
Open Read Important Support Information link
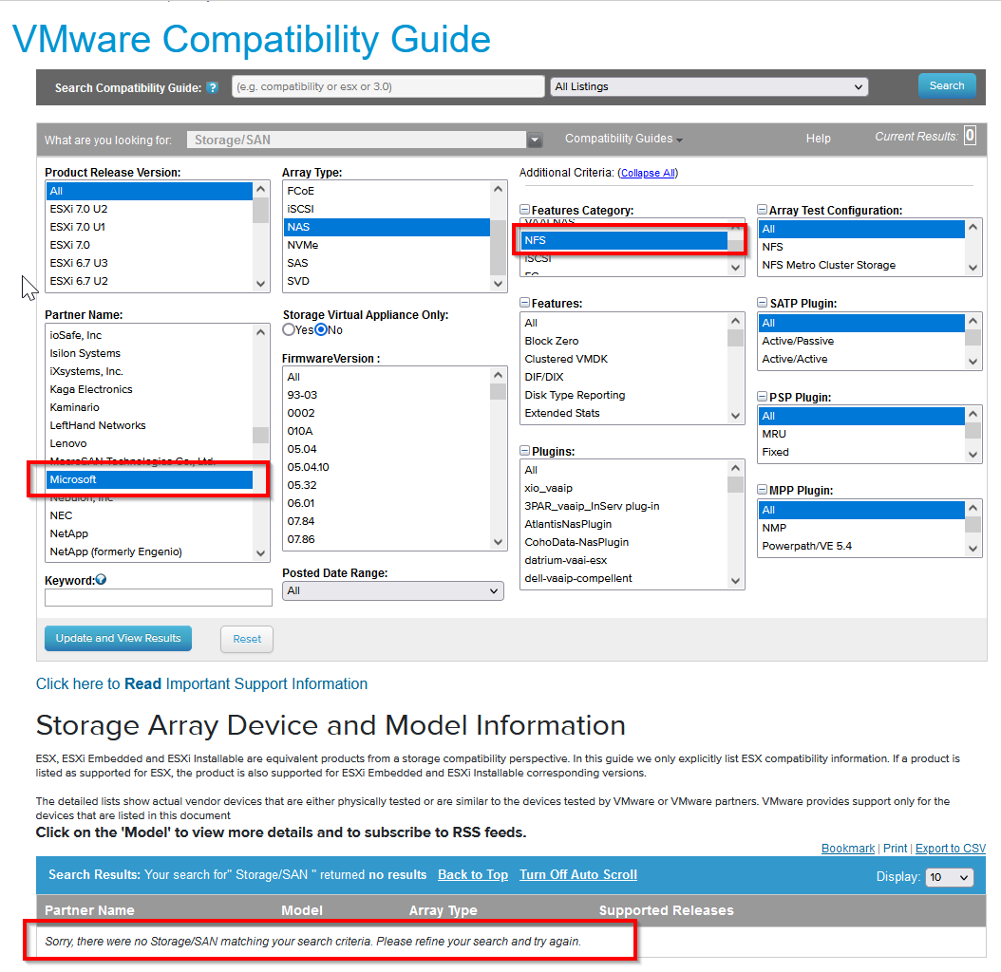tap(201, 683)
